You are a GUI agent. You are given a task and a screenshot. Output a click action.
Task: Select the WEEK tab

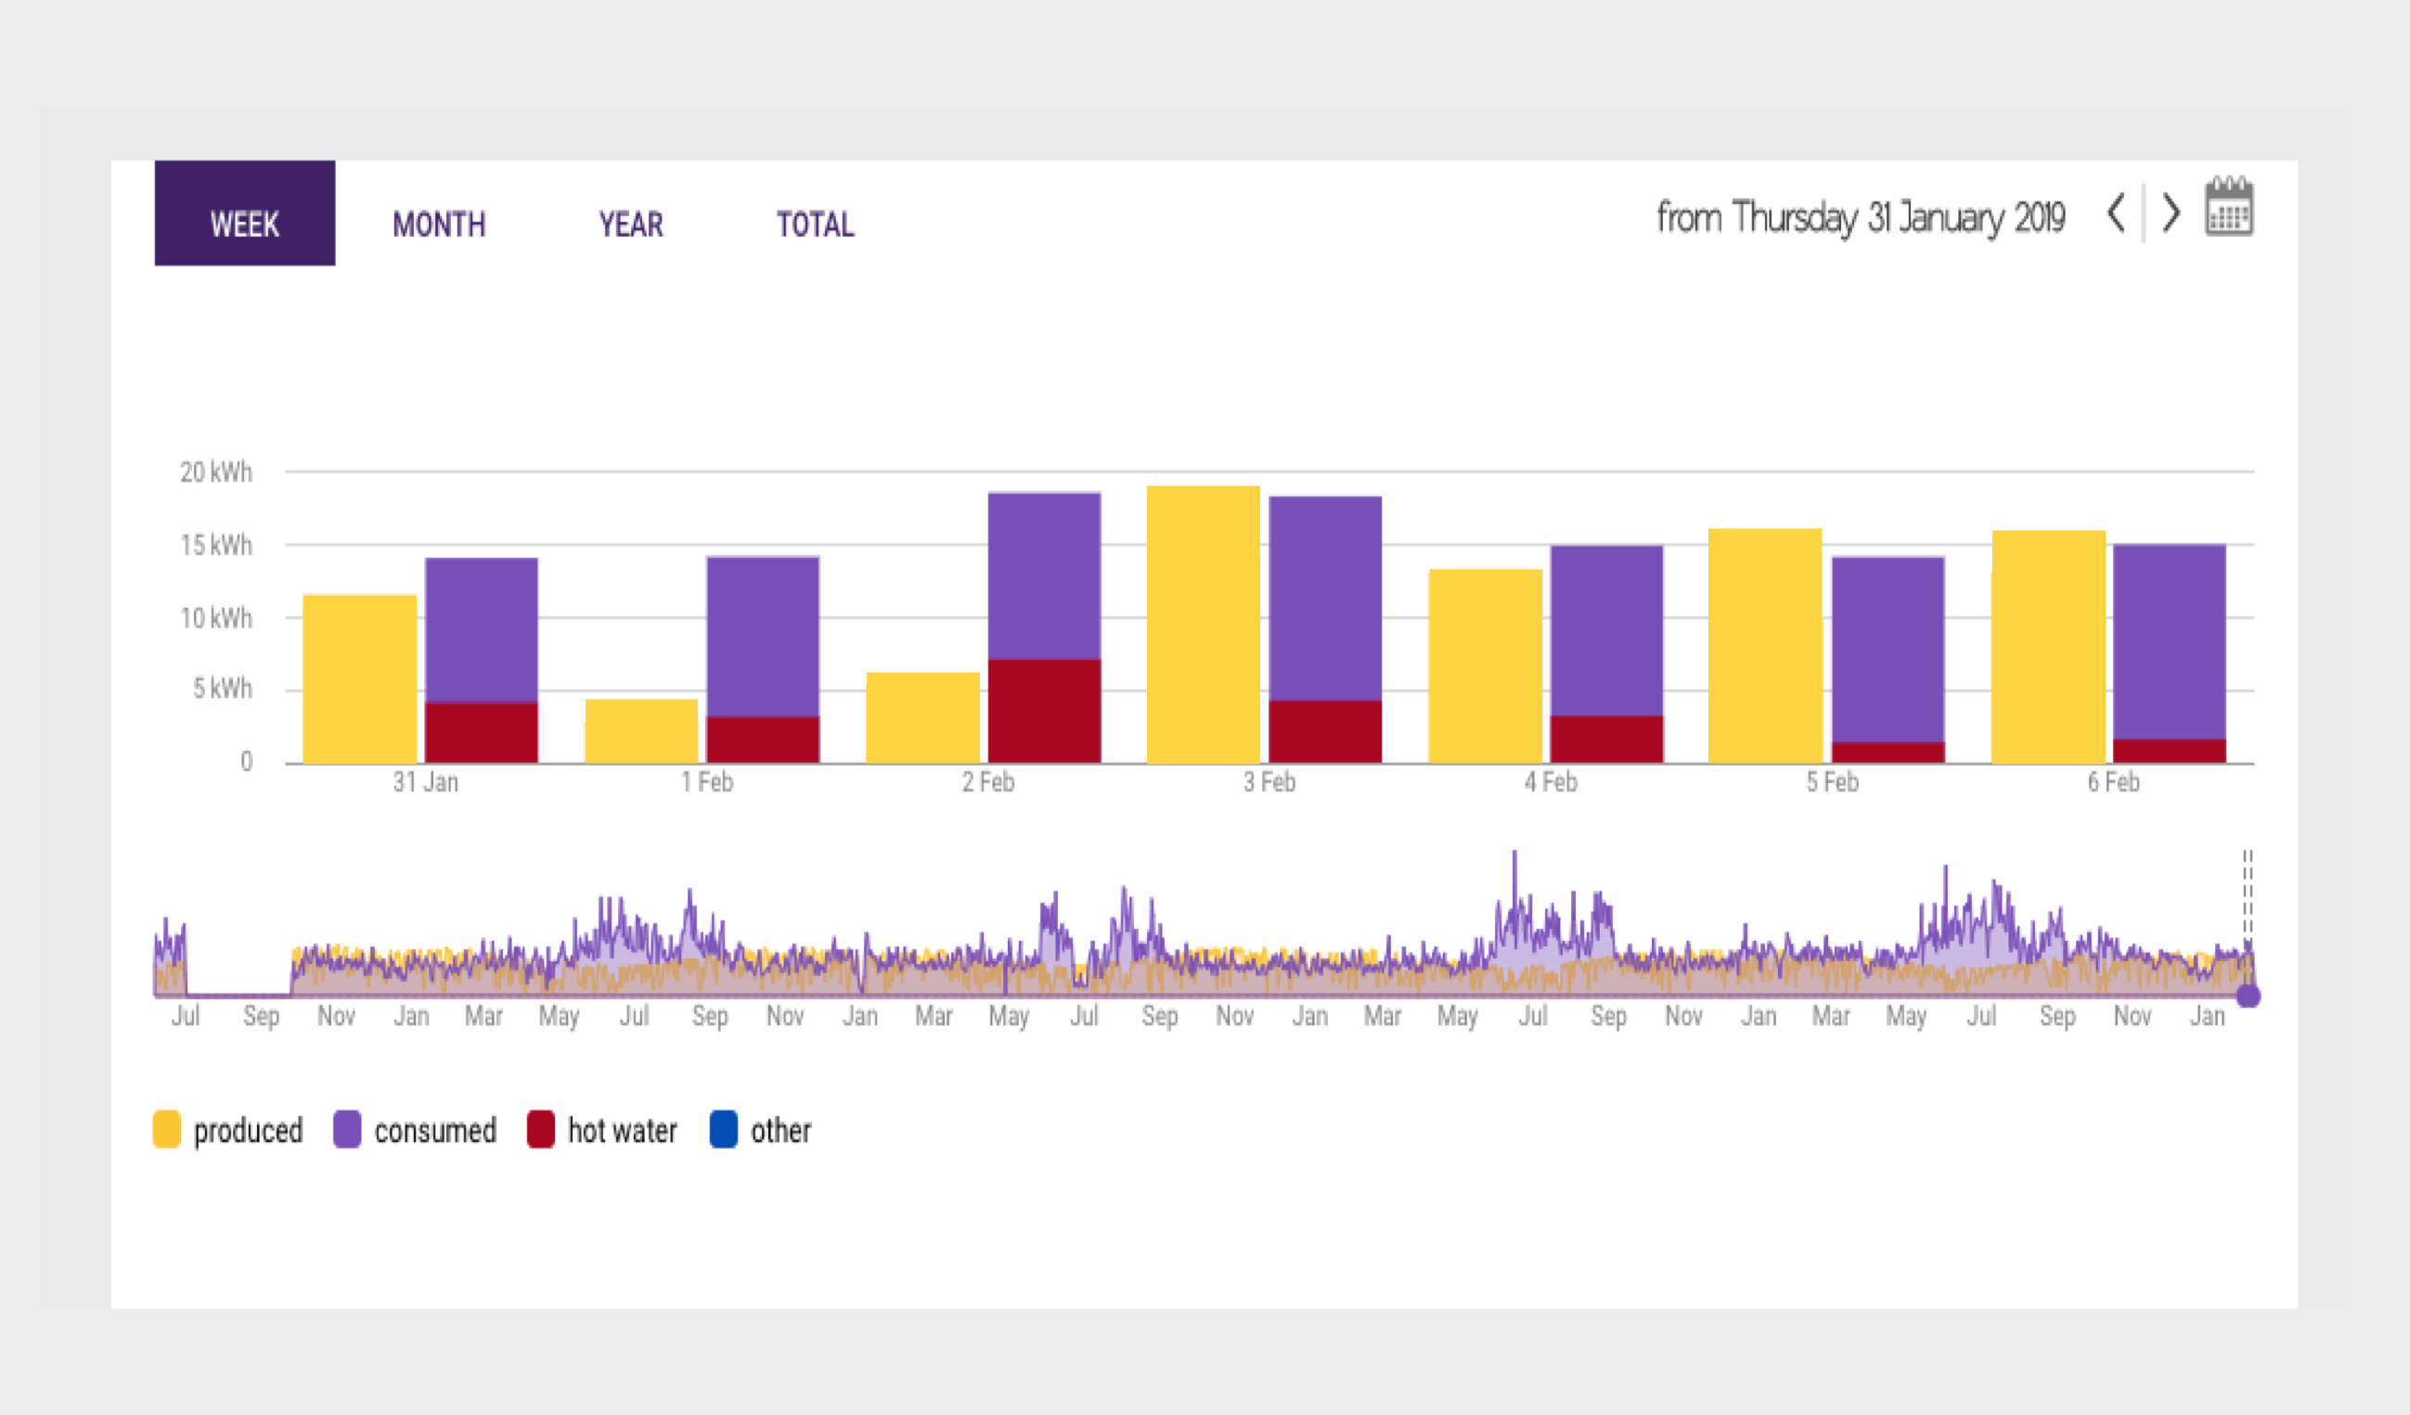click(x=245, y=213)
